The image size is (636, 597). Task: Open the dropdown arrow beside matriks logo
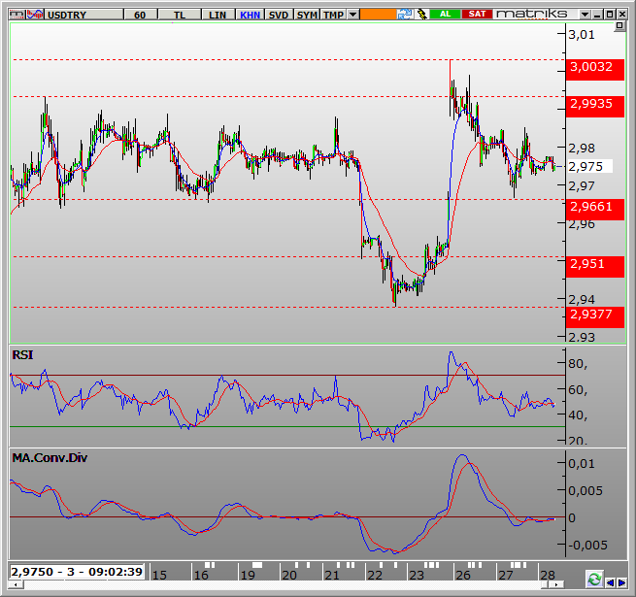[585, 15]
